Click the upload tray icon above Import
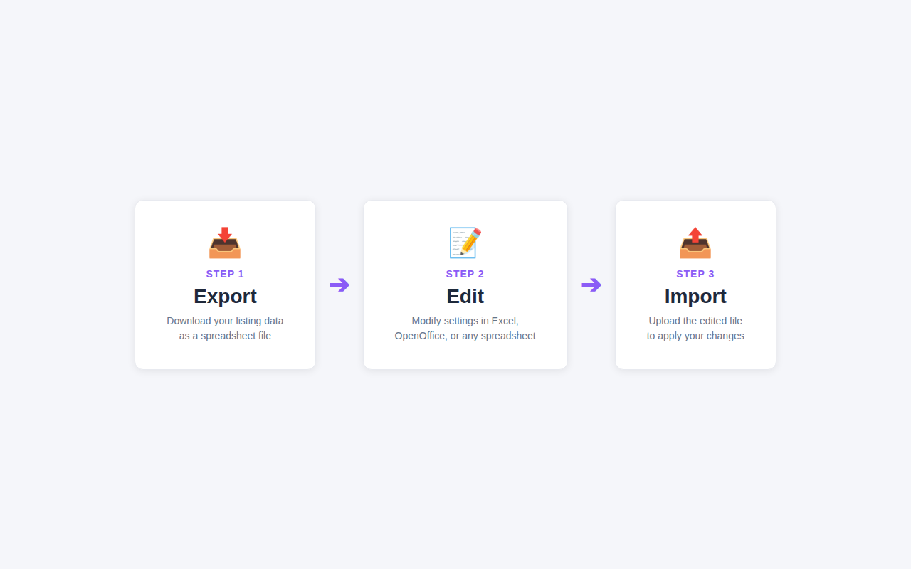The image size is (911, 569). [x=695, y=243]
